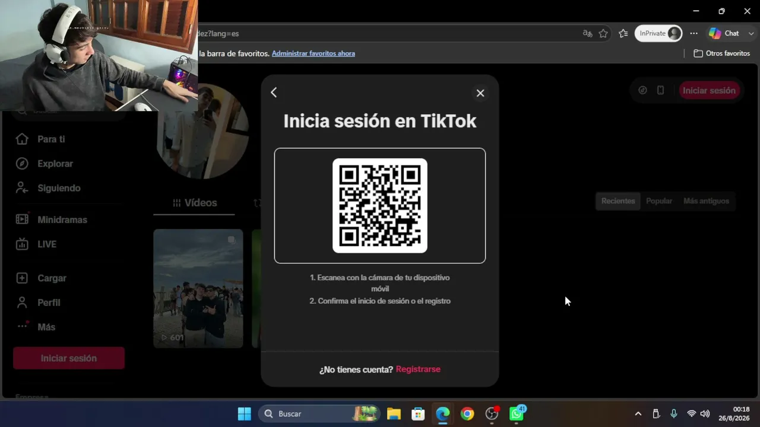Open WhatsApp from the taskbar
This screenshot has height=427, width=760.
pyautogui.click(x=517, y=413)
